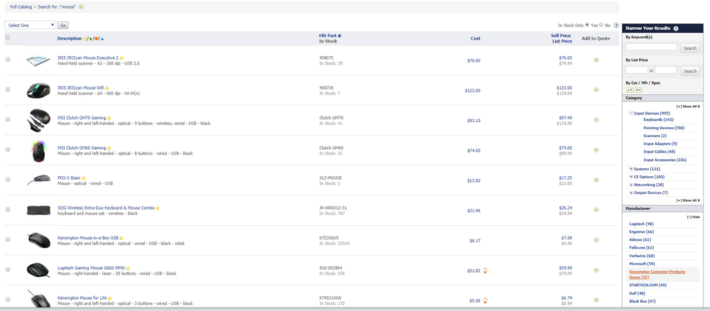Expand the Systems category node

(632, 169)
